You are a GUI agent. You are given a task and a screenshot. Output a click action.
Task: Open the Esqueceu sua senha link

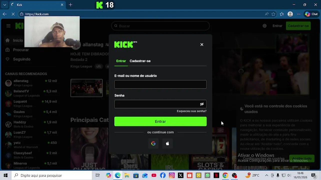click(x=191, y=111)
